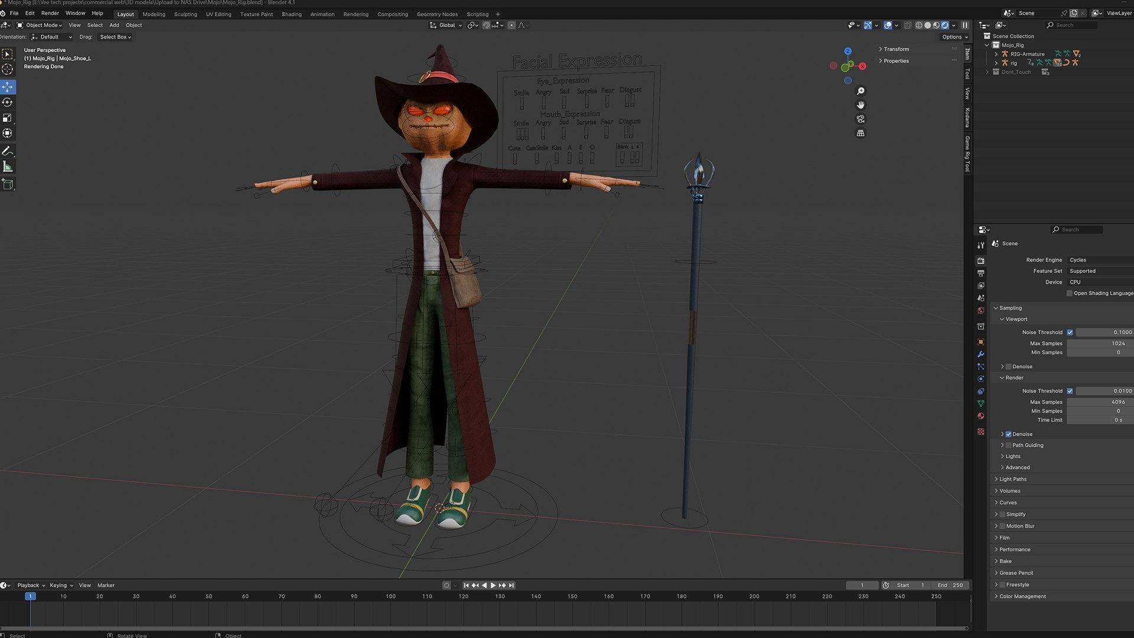The height and width of the screenshot is (638, 1134).
Task: Enable Open Shading Language checkbox
Action: 1070,294
